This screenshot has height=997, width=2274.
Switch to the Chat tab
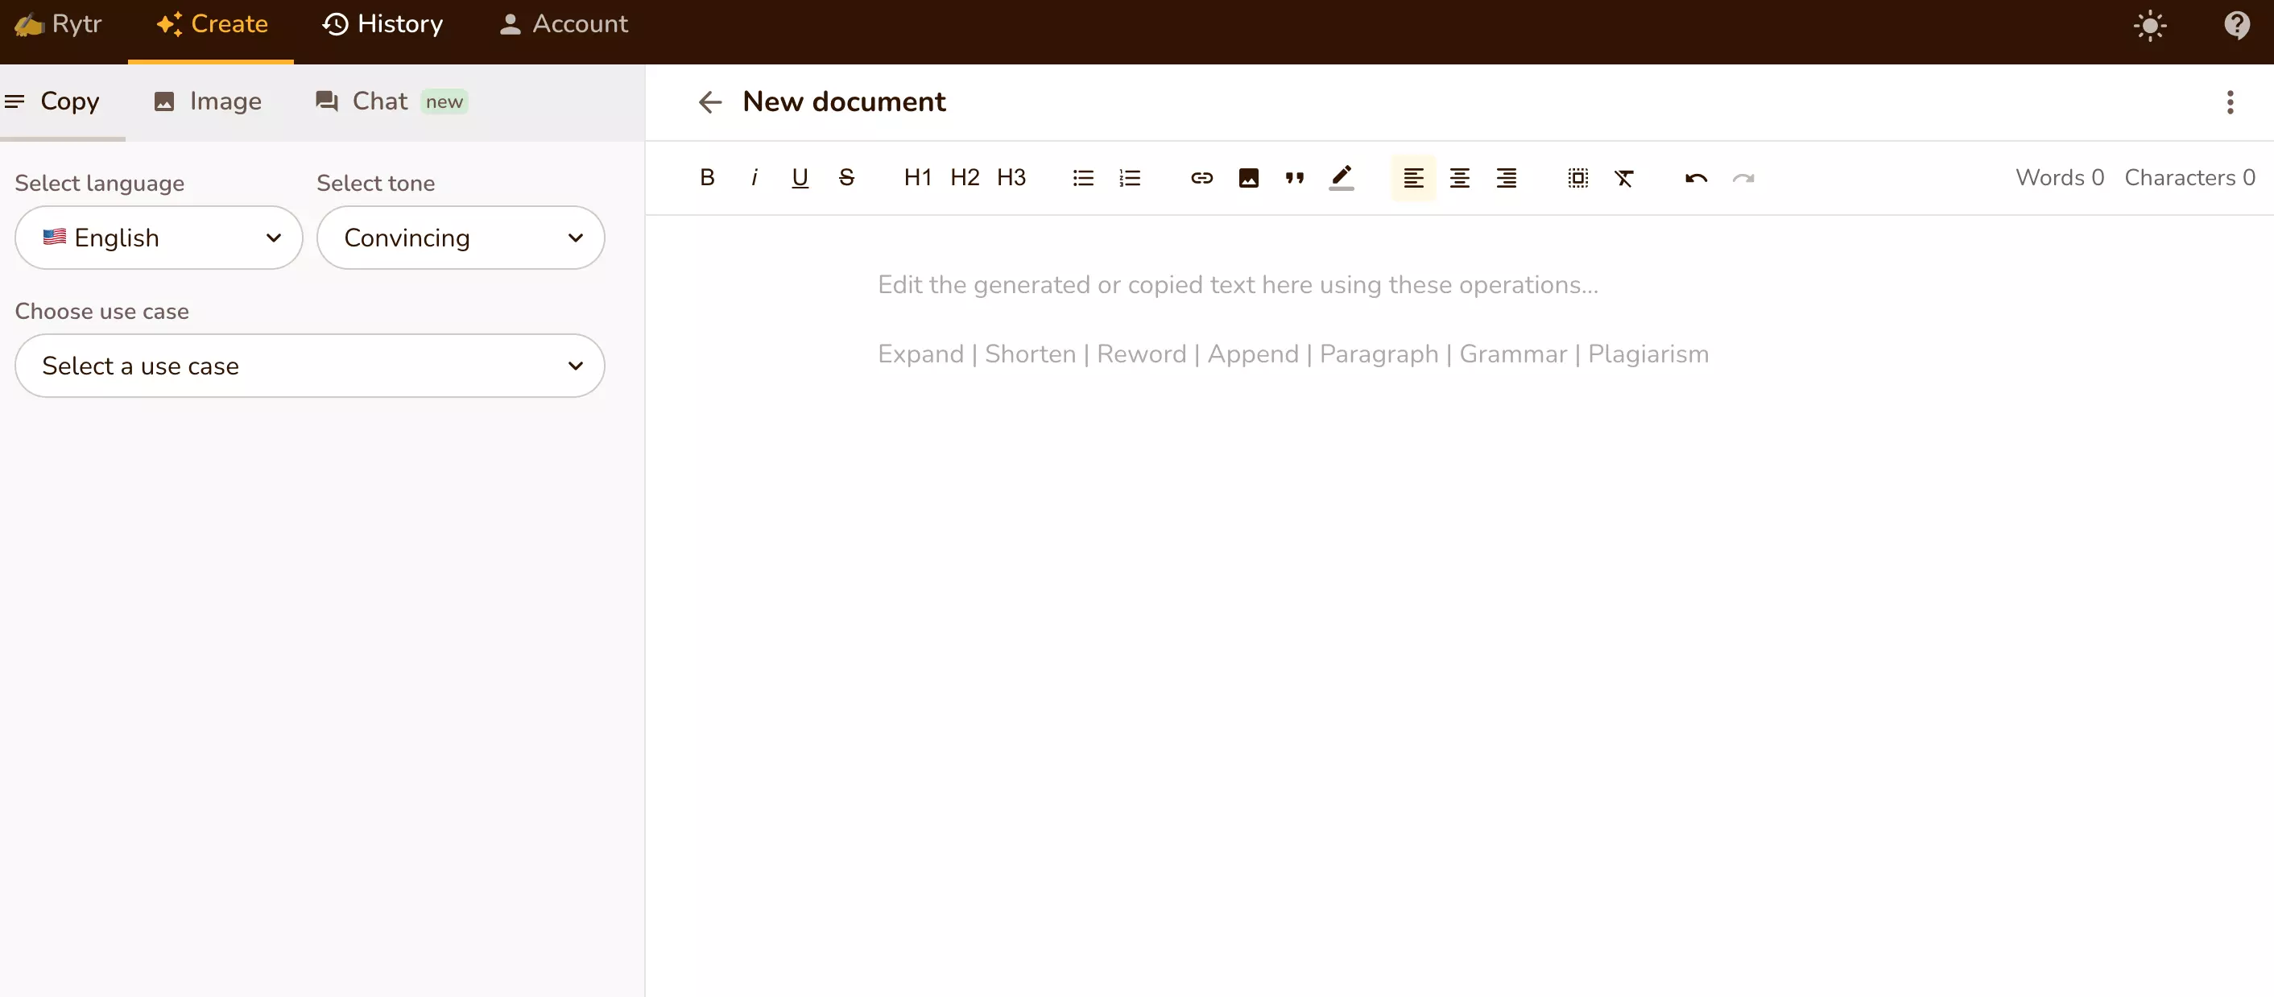click(x=378, y=100)
